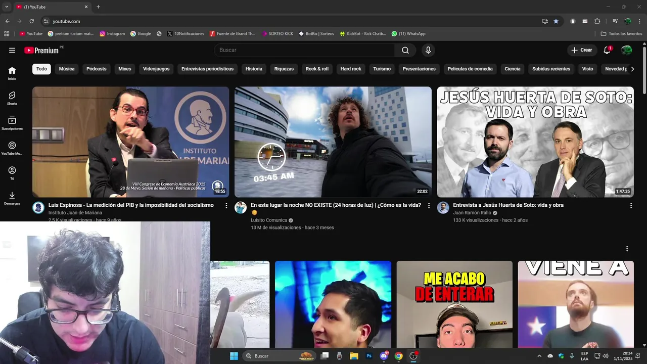Select the Hard rock chip

351,69
